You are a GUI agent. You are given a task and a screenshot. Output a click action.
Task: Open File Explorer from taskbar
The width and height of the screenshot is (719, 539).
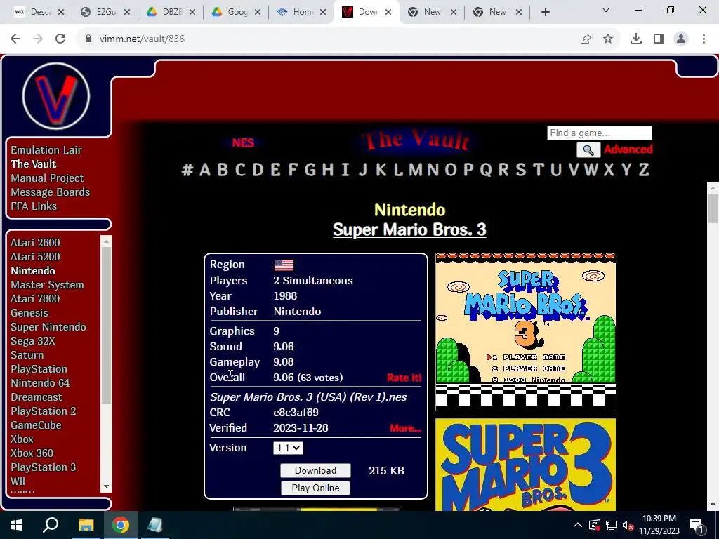86,525
